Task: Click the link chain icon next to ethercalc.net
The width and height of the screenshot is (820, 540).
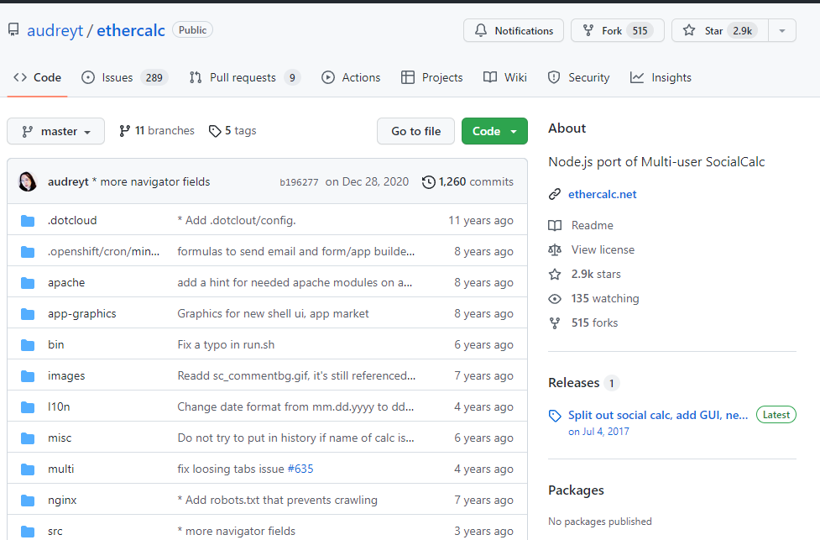Action: (555, 194)
